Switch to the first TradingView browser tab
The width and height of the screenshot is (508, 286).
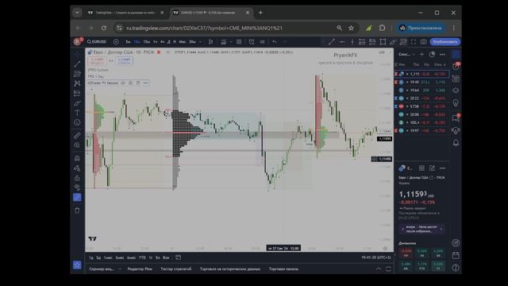click(125, 13)
